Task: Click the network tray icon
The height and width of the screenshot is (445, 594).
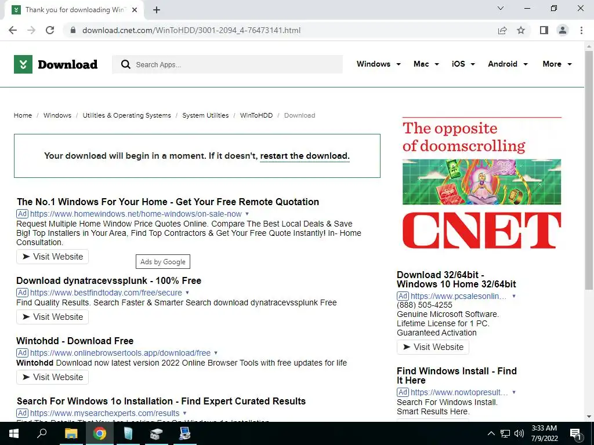Action: pyautogui.click(x=505, y=433)
